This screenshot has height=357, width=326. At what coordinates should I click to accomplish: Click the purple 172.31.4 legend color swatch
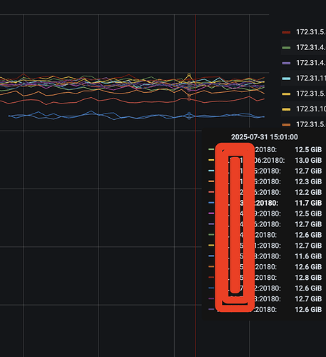(286, 63)
